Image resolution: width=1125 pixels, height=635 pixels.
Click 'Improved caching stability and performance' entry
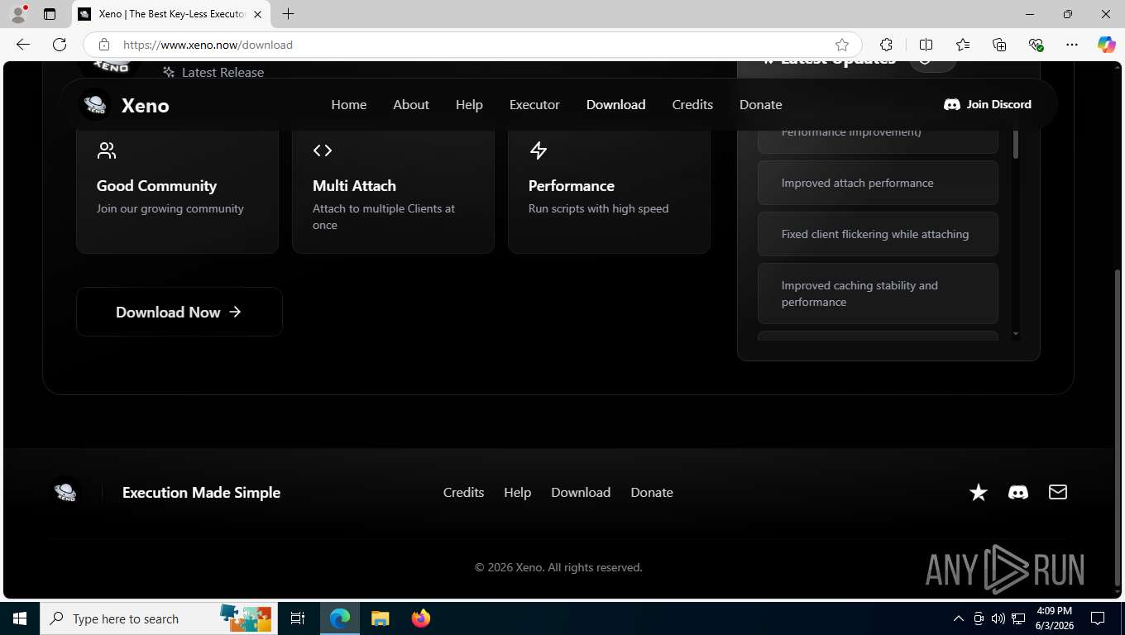(878, 294)
